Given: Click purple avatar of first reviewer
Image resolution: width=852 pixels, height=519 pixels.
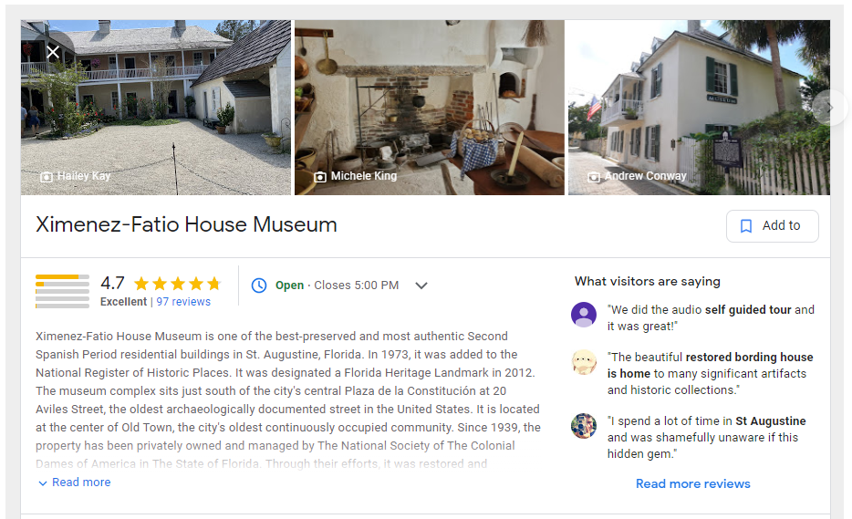Looking at the screenshot, I should 584,315.
